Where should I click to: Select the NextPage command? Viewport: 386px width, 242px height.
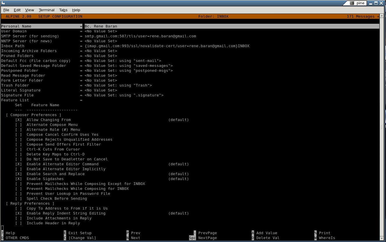[207, 238]
